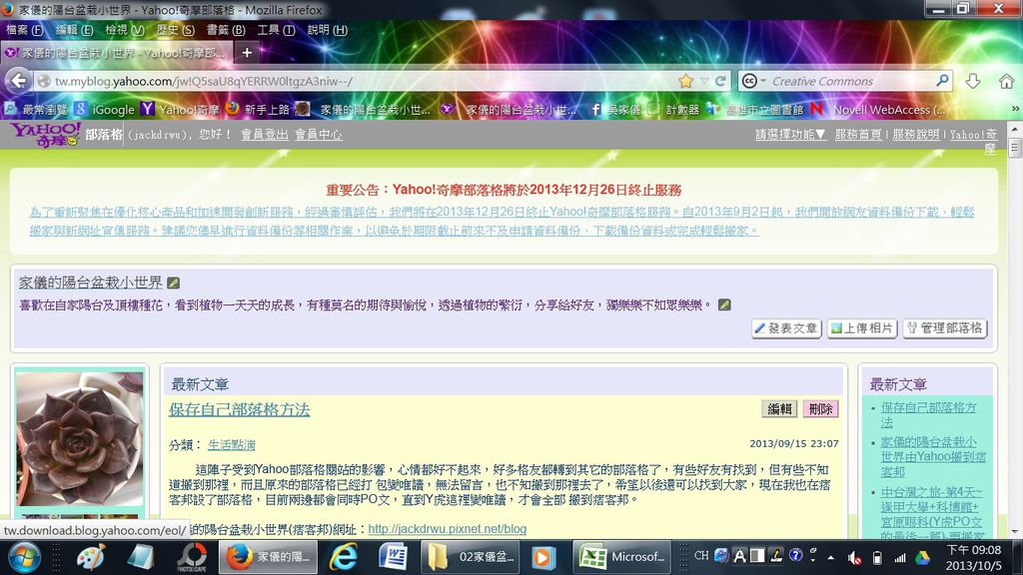
Task: Open the Novell WebAccess bookmark
Action: click(x=877, y=110)
